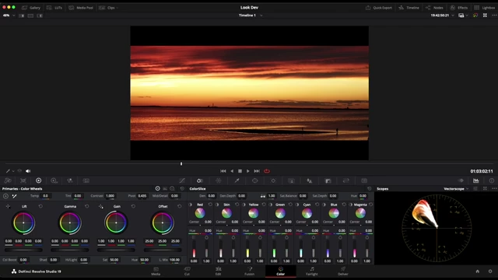Toggle the color bypass icon in viewer header
This screenshot has width=498, height=280.
click(475, 16)
